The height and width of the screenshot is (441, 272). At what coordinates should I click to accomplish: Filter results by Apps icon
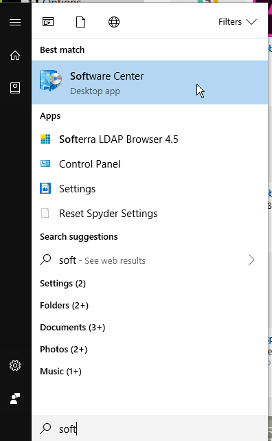pyautogui.click(x=48, y=22)
